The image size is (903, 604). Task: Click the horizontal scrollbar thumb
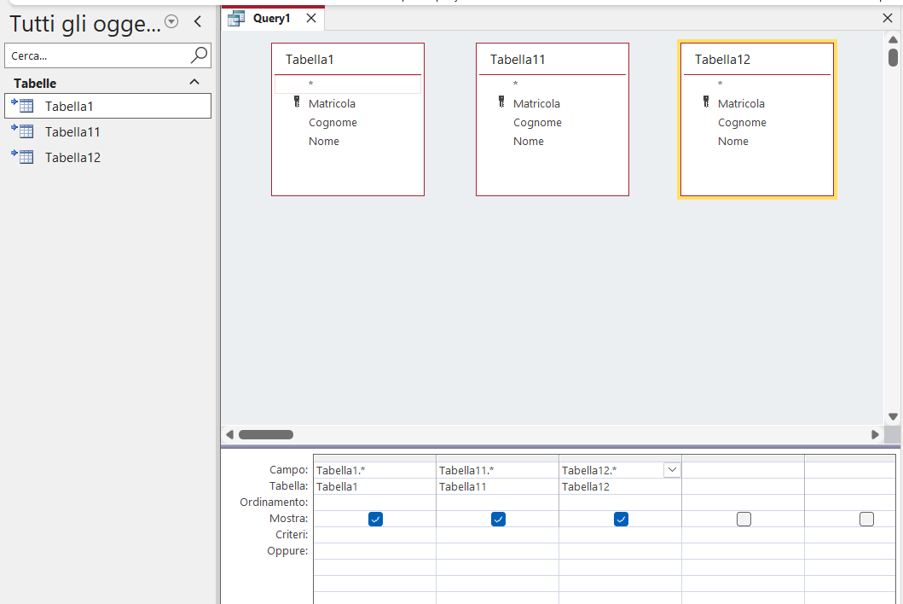coord(266,434)
